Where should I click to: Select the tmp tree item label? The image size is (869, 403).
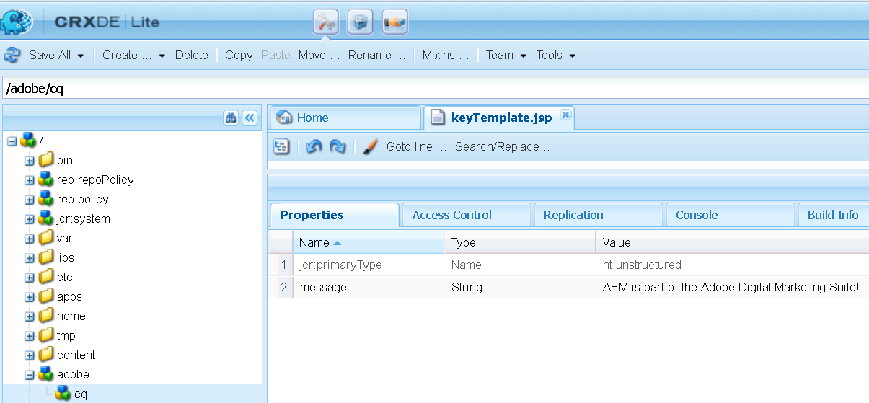[x=66, y=335]
